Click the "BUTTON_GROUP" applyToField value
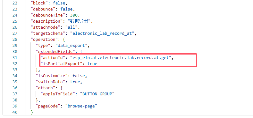253x118 pixels. click(97, 94)
